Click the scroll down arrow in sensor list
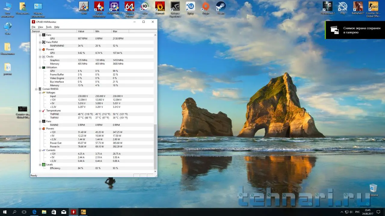This screenshot has width=385, height=216. click(x=156, y=171)
